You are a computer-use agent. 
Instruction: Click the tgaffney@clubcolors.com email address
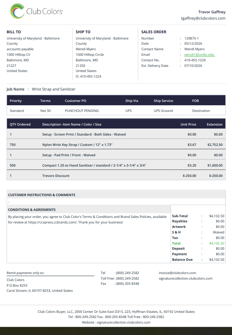[x=203, y=18]
